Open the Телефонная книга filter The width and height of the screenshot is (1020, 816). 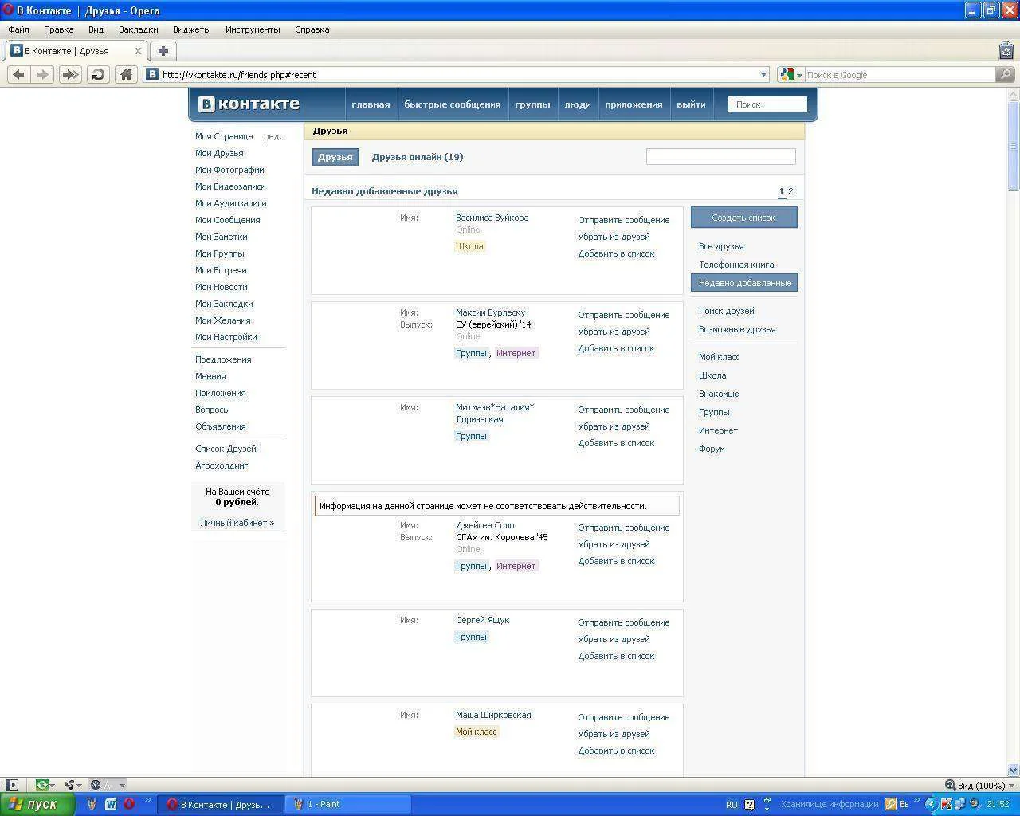(x=736, y=265)
